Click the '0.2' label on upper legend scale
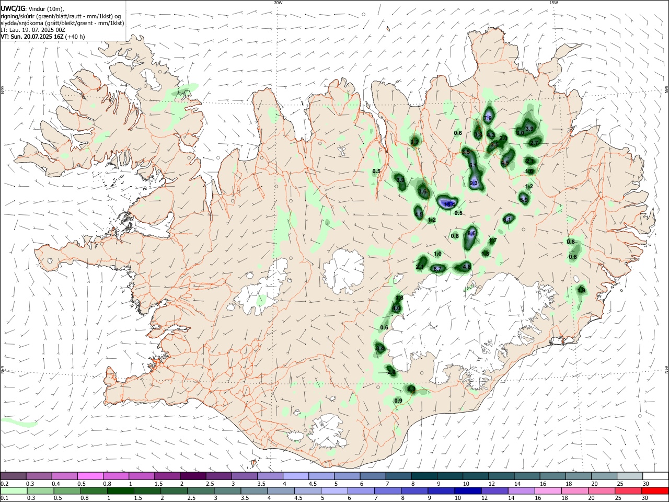The image size is (669, 502). coord(5,484)
